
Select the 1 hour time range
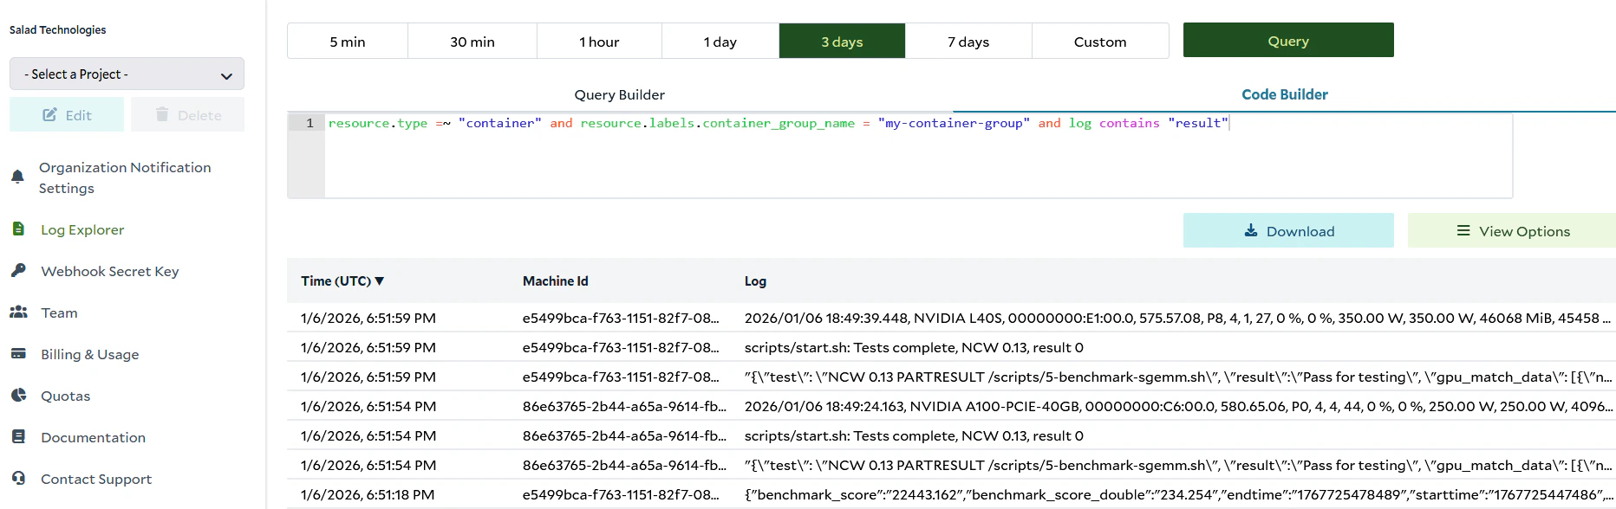click(x=599, y=42)
